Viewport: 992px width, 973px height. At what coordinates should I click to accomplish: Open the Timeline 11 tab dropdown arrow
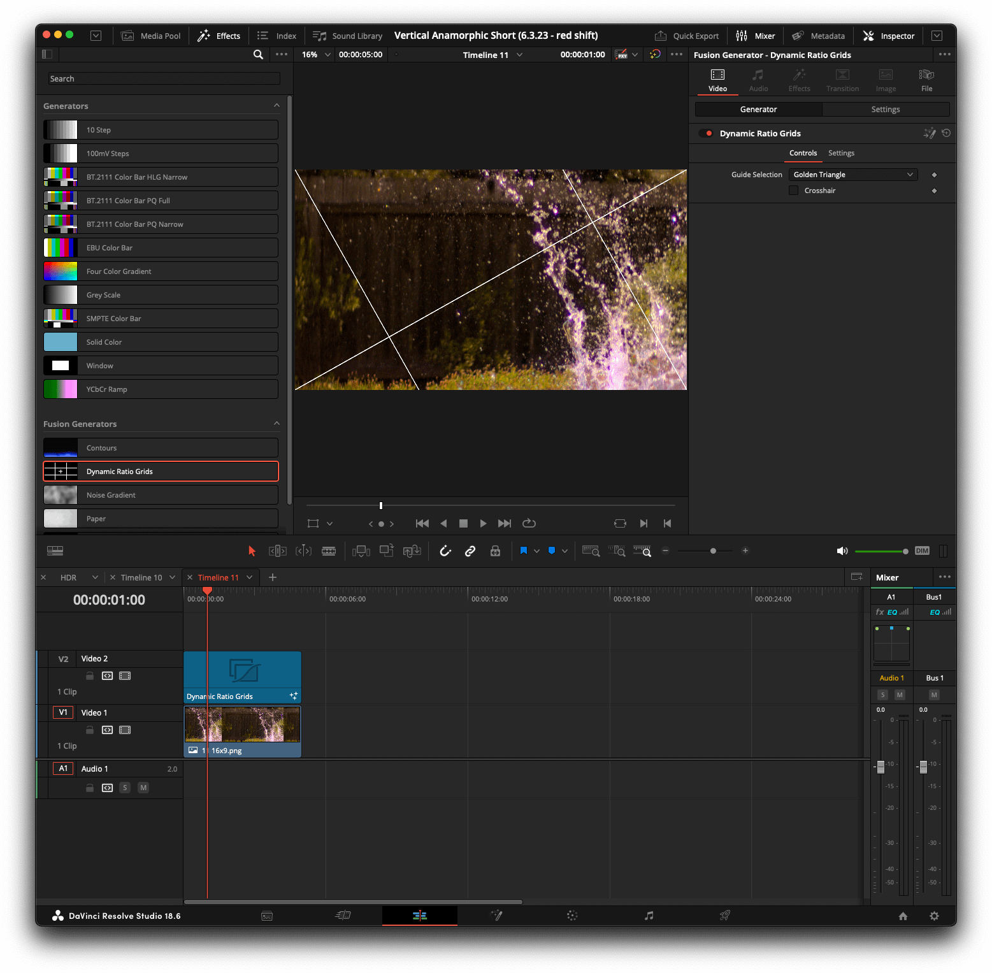coord(250,577)
